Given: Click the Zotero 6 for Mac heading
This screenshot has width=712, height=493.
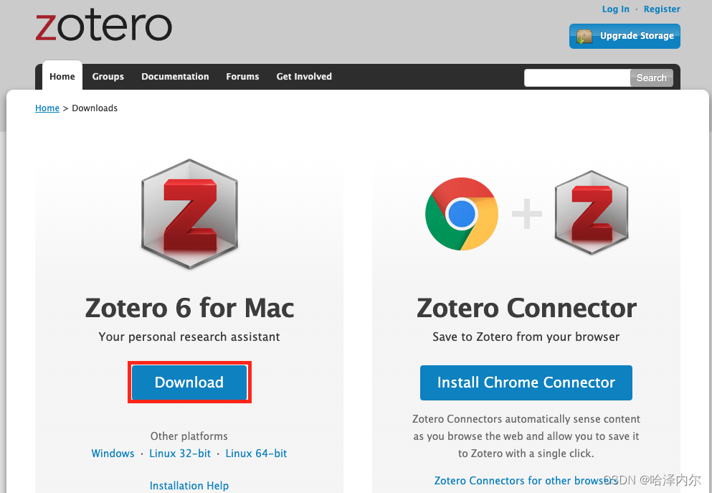Looking at the screenshot, I should click(189, 308).
